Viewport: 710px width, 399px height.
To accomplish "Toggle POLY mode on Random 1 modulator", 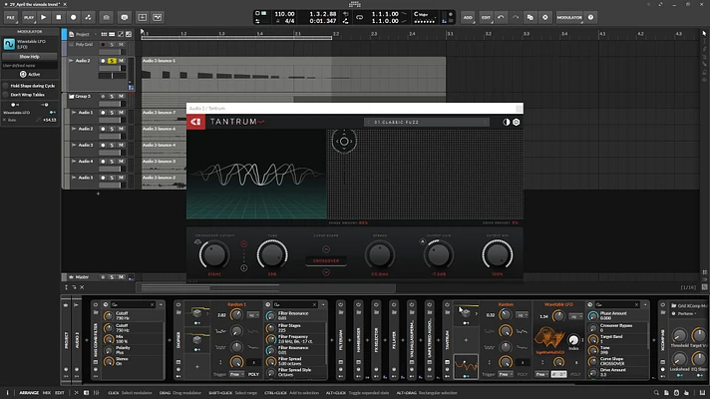I will [x=253, y=374].
